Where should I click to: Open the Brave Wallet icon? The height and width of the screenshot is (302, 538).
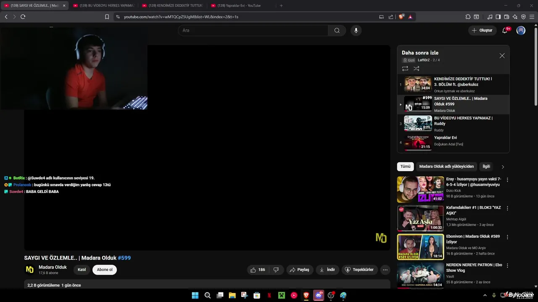506,17
